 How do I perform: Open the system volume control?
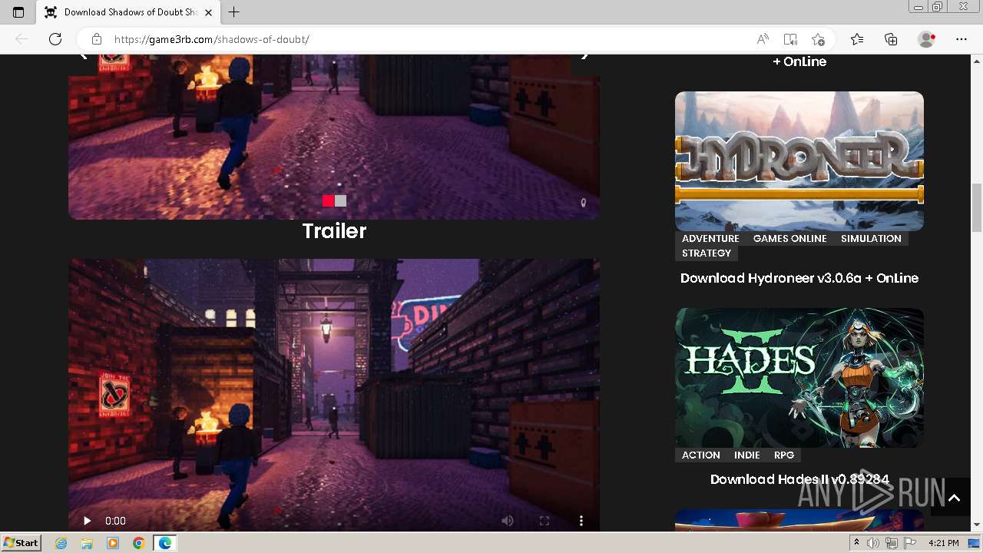[x=873, y=543]
